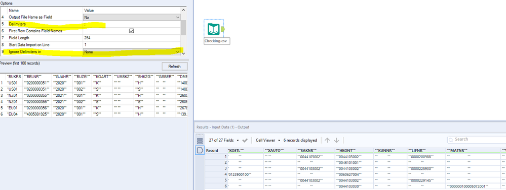Click the checkmark apply-fields icon
Image resolution: width=506 pixels, height=190 pixels.
click(x=245, y=140)
